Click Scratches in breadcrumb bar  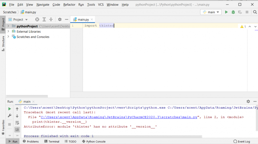click(10, 12)
